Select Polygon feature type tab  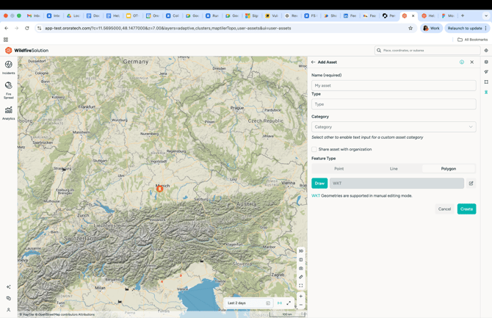[x=448, y=169]
